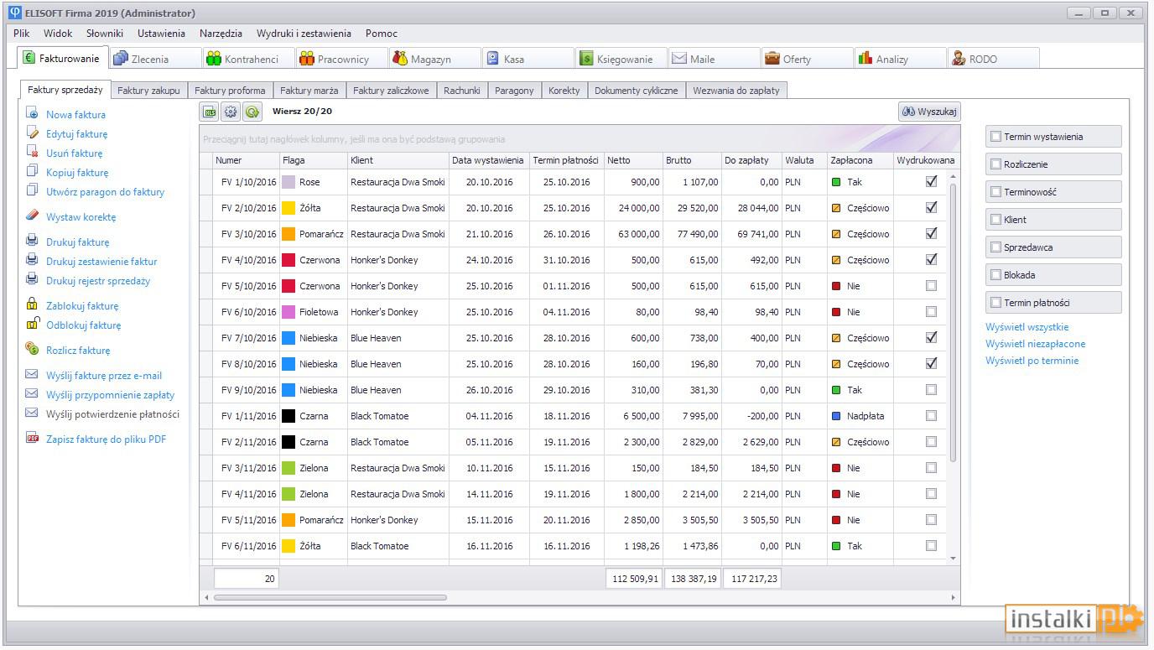Open the Słowniki menu

tap(104, 34)
